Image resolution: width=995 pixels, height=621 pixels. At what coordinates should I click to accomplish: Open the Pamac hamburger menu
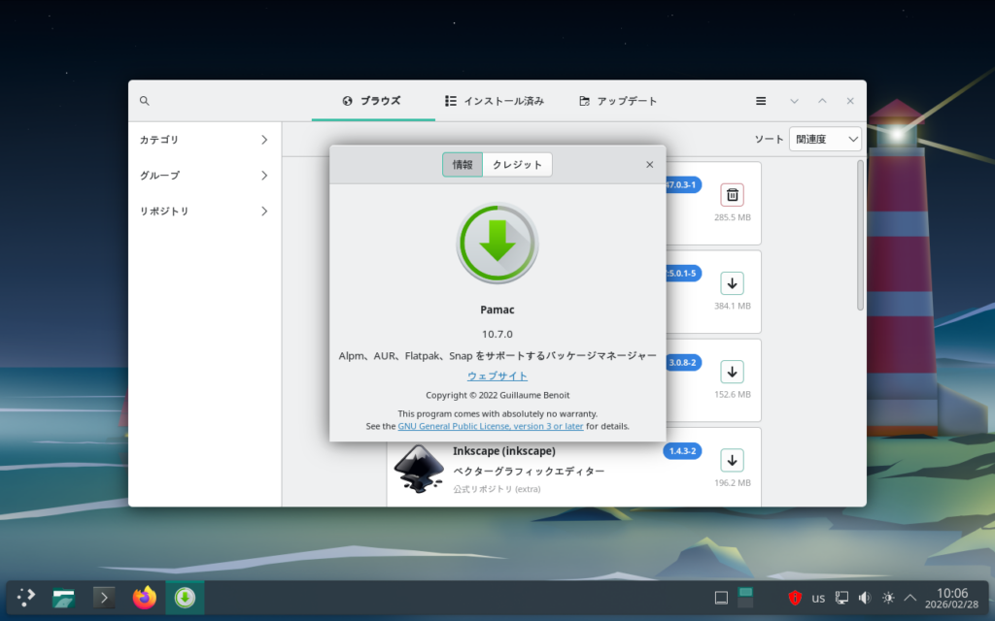(x=761, y=101)
